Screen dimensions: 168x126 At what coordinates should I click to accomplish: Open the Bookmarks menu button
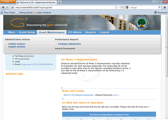tap(161, 13)
